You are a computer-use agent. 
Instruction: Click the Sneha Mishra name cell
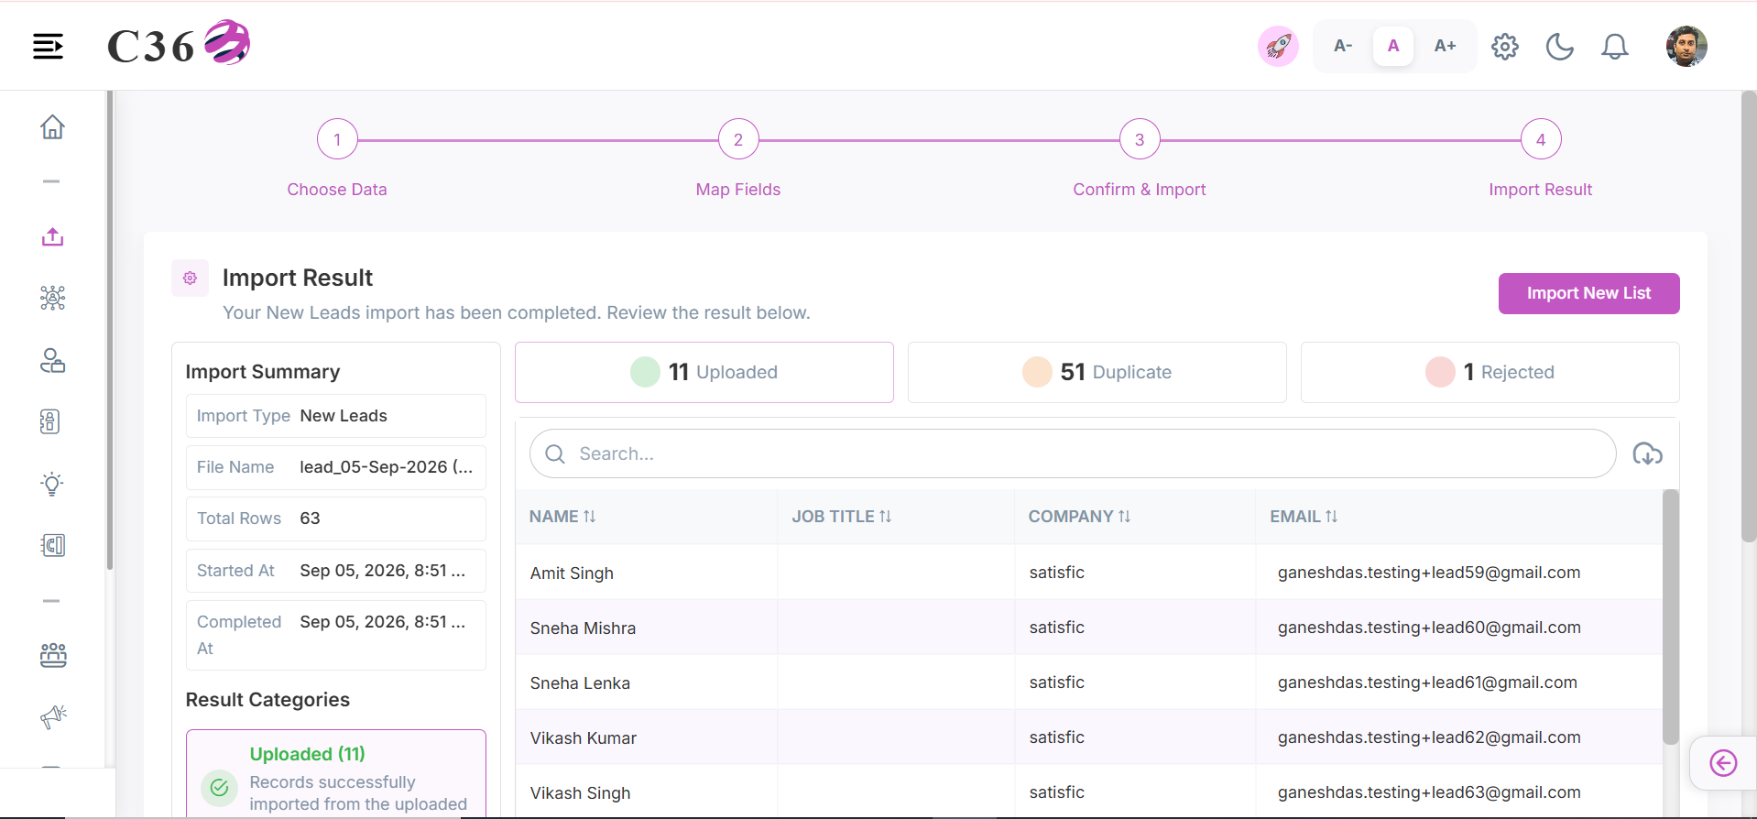[647, 628]
